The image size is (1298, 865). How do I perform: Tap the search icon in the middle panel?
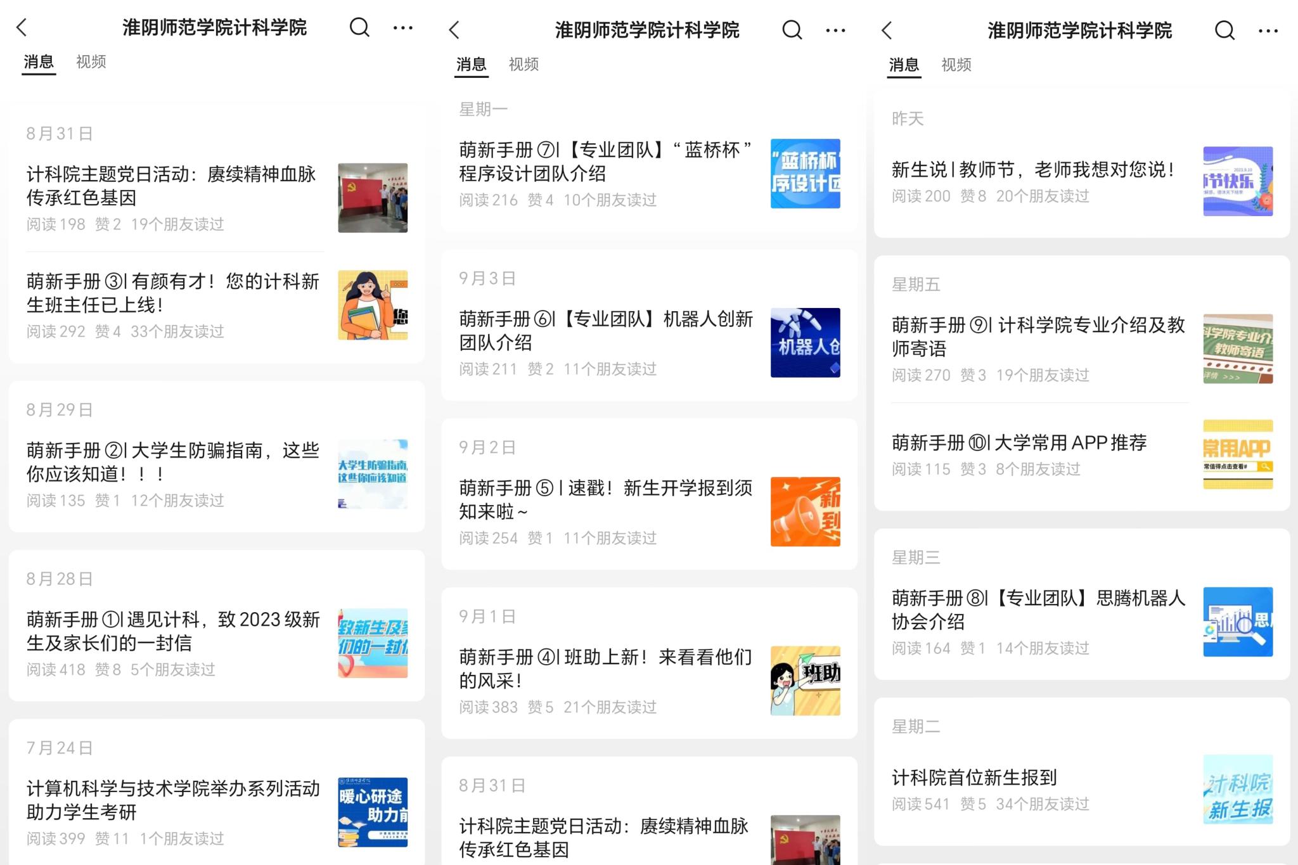(x=792, y=30)
